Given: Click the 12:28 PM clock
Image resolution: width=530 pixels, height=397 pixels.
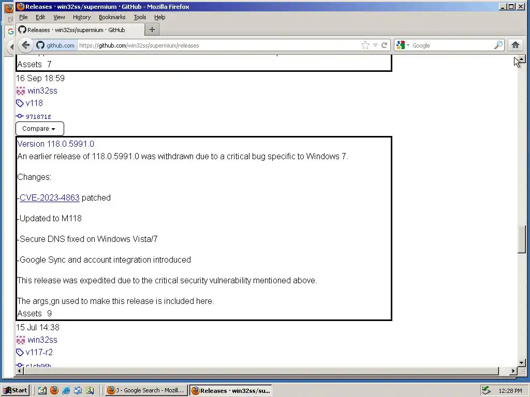Looking at the screenshot, I should click(510, 391).
